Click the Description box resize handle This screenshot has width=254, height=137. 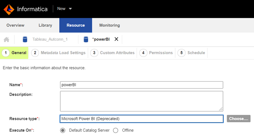pyautogui.click(x=221, y=109)
